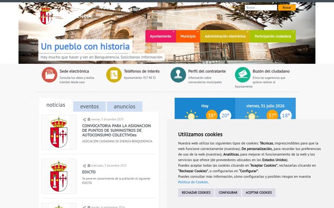Open the Sede electrónica red folder icon
Image resolution: width=334 pixels, height=208 pixels.
pyautogui.click(x=50, y=75)
